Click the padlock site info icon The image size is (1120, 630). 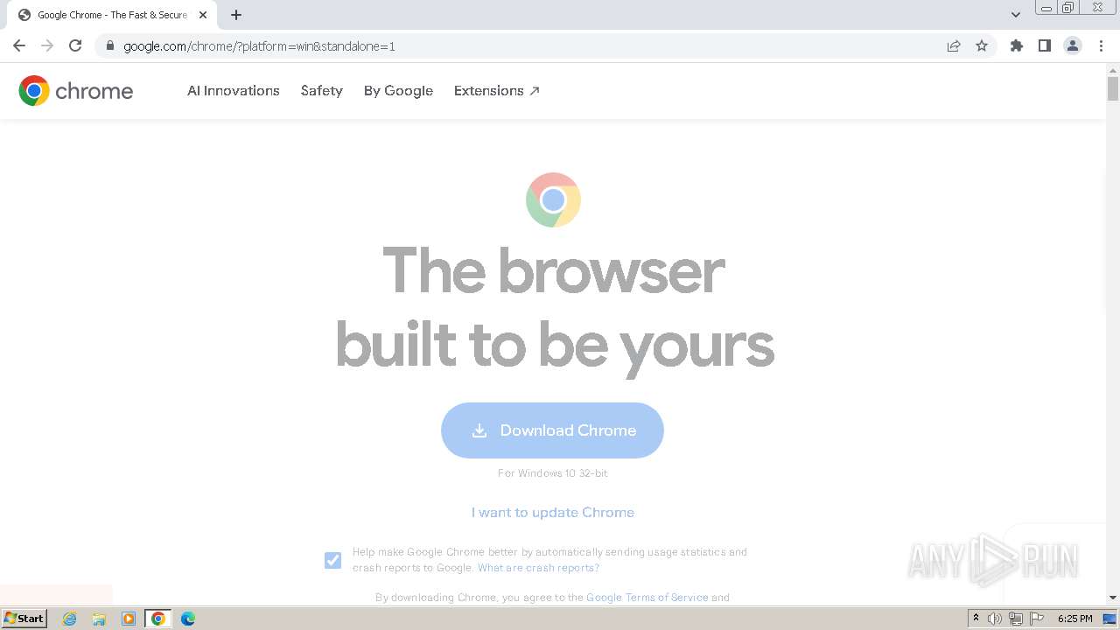(109, 45)
